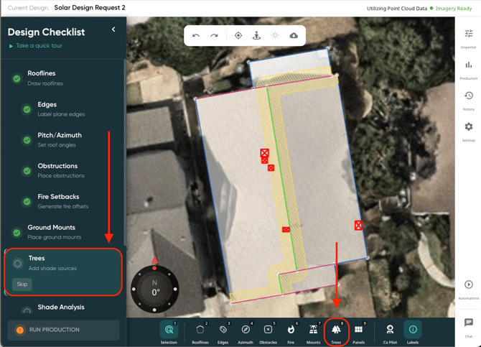Open the Production chart panel
This screenshot has height=347, width=481.
click(468, 68)
